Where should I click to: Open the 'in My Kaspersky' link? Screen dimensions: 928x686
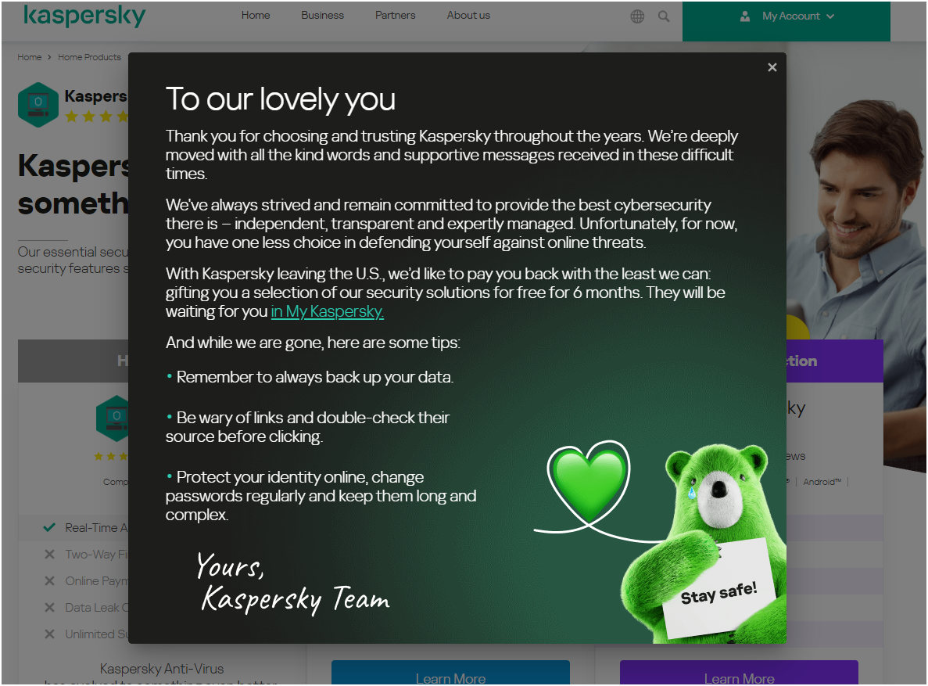327,311
